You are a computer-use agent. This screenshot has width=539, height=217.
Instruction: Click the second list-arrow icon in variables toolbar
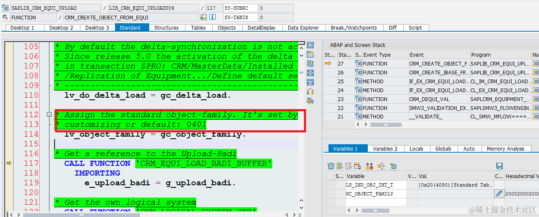[x=348, y=166]
